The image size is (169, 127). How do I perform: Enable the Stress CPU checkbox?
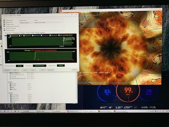[6, 20]
